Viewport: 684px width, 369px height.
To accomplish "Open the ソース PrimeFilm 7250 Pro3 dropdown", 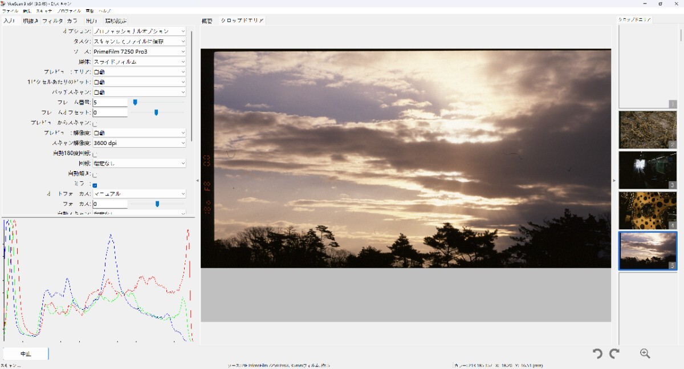I will click(139, 51).
